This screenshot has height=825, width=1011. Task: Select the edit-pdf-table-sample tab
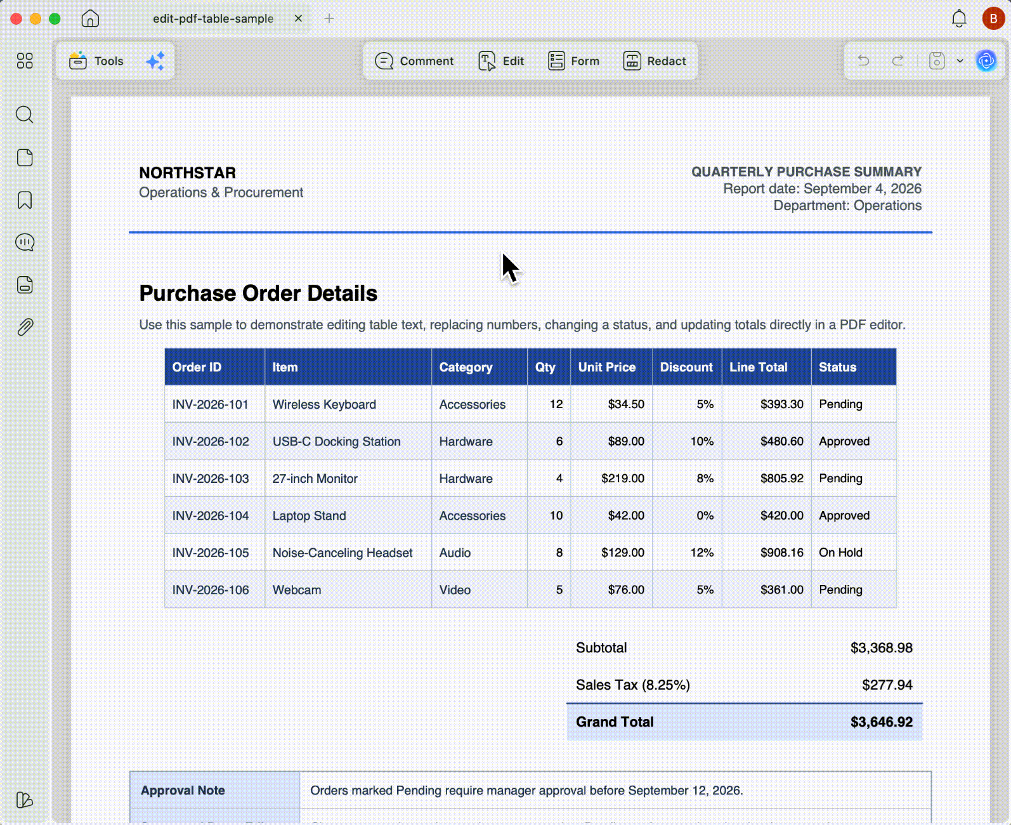tap(213, 18)
